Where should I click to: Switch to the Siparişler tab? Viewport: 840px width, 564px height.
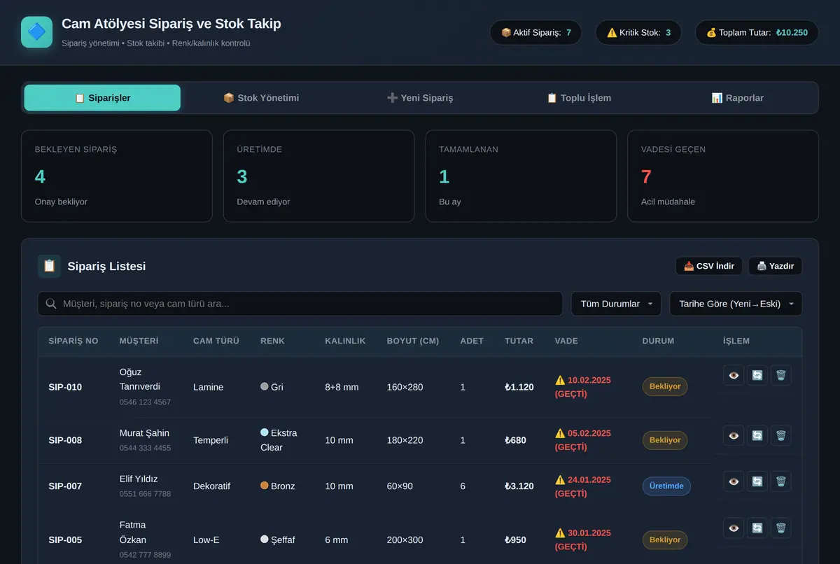102,98
